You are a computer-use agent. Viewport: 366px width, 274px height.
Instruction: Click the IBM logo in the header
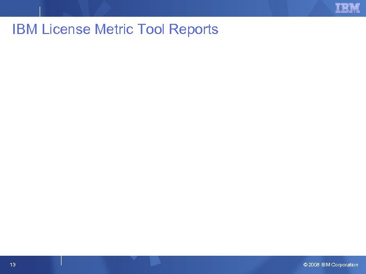pyautogui.click(x=348, y=8)
